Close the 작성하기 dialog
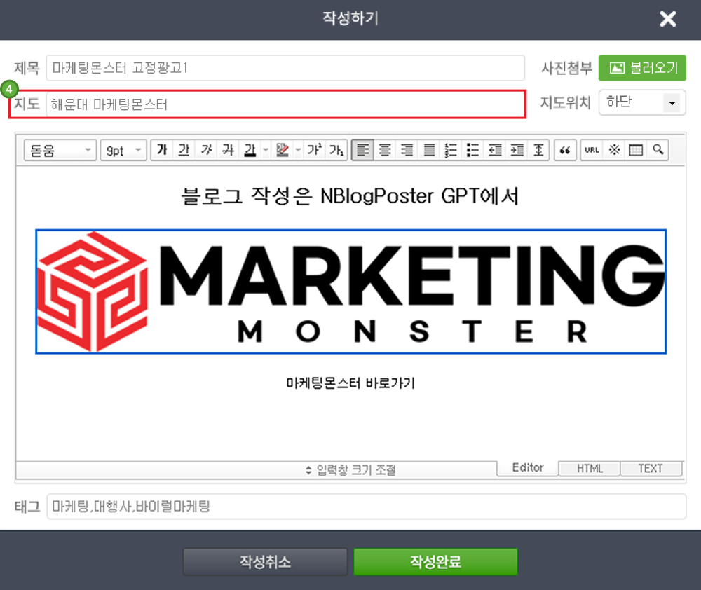The image size is (701, 590). 668,19
